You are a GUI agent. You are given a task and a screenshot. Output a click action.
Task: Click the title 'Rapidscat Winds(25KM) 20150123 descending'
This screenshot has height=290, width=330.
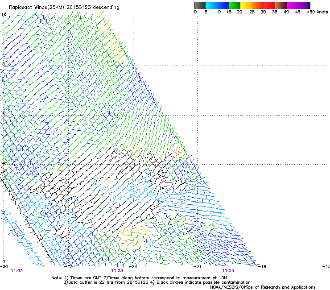point(64,8)
